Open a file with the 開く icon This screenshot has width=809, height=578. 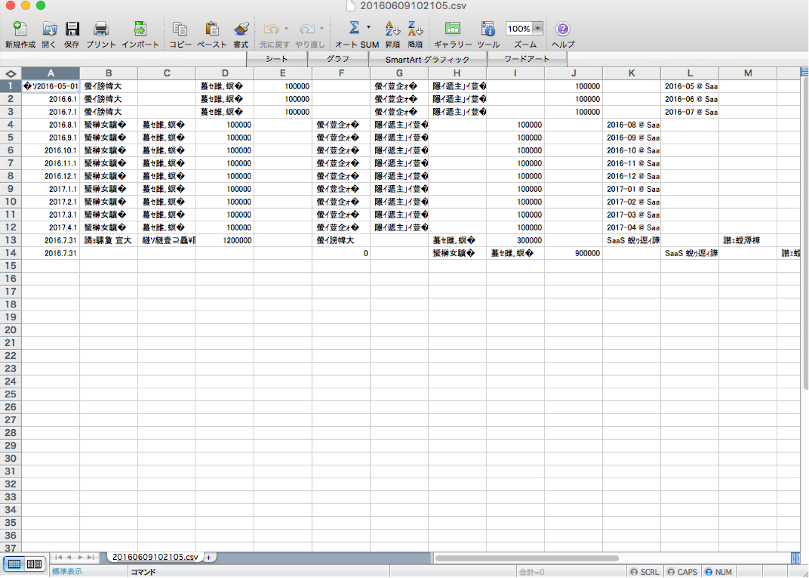pos(49,30)
